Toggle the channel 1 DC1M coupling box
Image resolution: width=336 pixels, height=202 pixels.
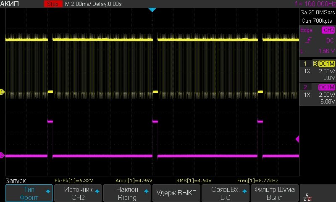(x=326, y=64)
